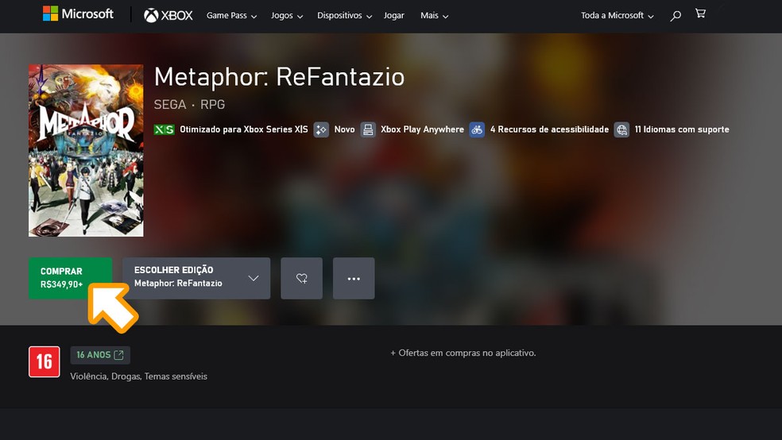Click 'Xbox Play Anywhere' label
782x440 pixels.
423,129
